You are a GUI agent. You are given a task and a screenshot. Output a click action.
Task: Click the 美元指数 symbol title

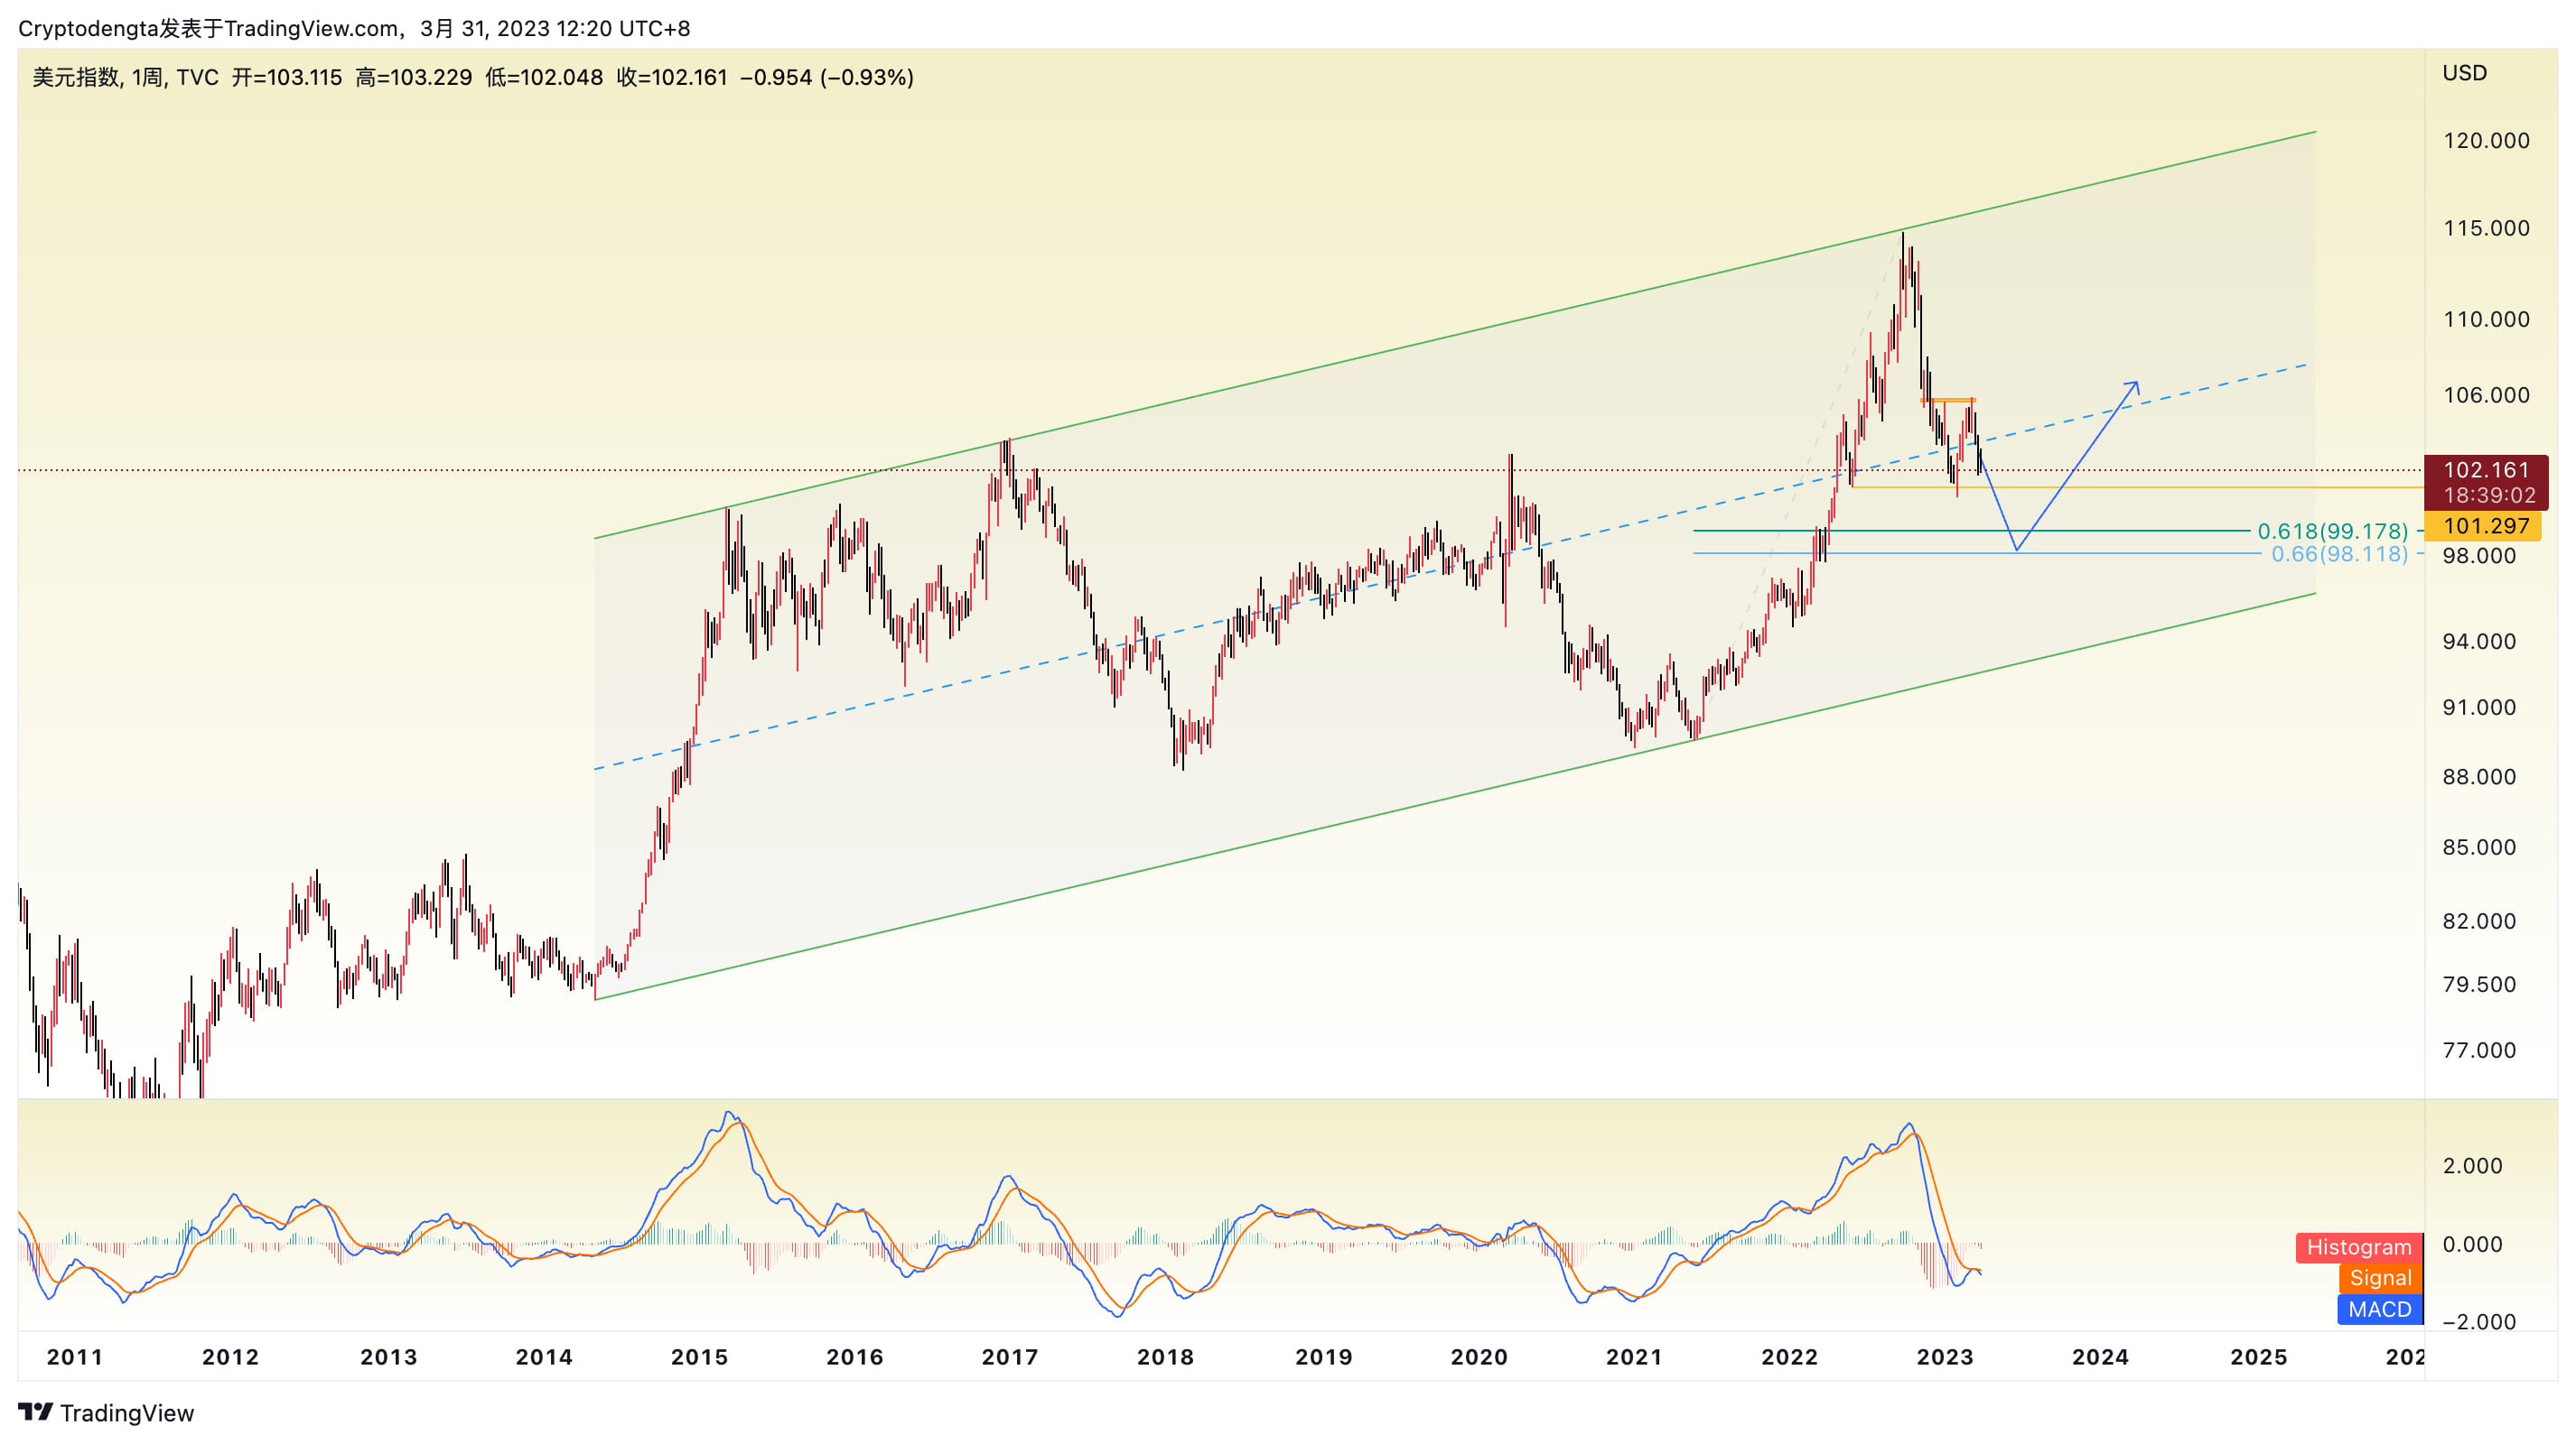click(76, 77)
